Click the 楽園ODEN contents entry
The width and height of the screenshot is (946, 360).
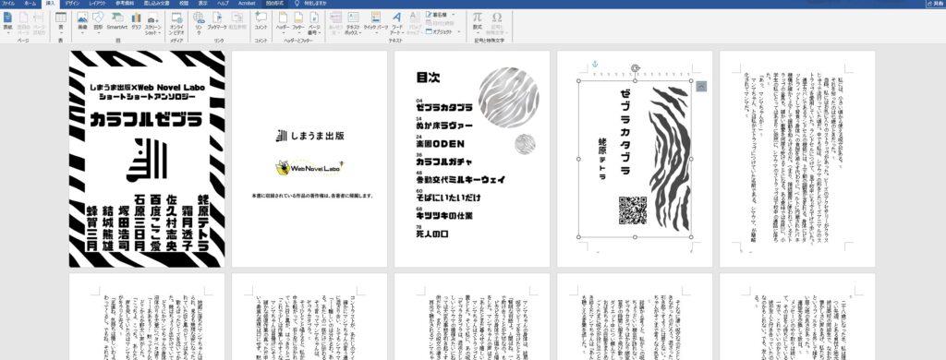(441, 143)
